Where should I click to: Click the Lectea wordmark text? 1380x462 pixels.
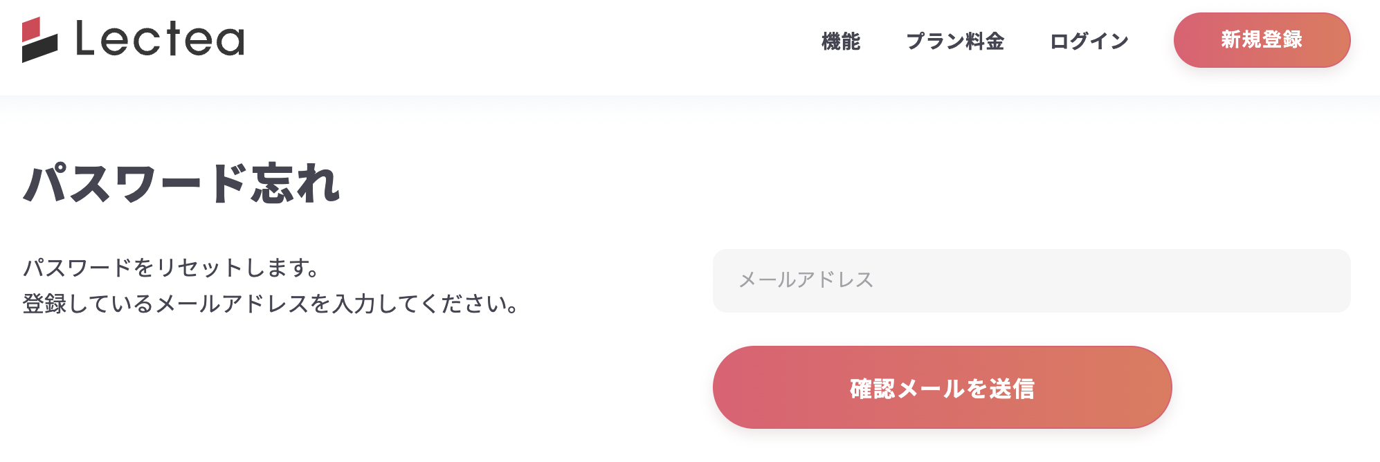point(160,39)
